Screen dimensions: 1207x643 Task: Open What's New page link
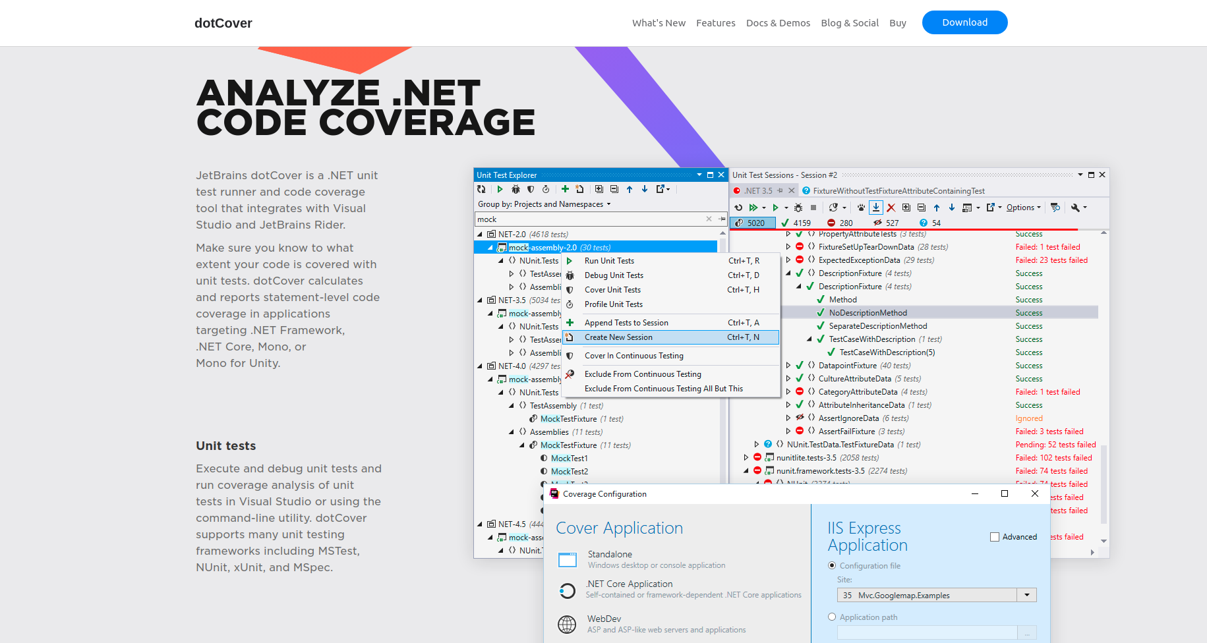pos(659,23)
